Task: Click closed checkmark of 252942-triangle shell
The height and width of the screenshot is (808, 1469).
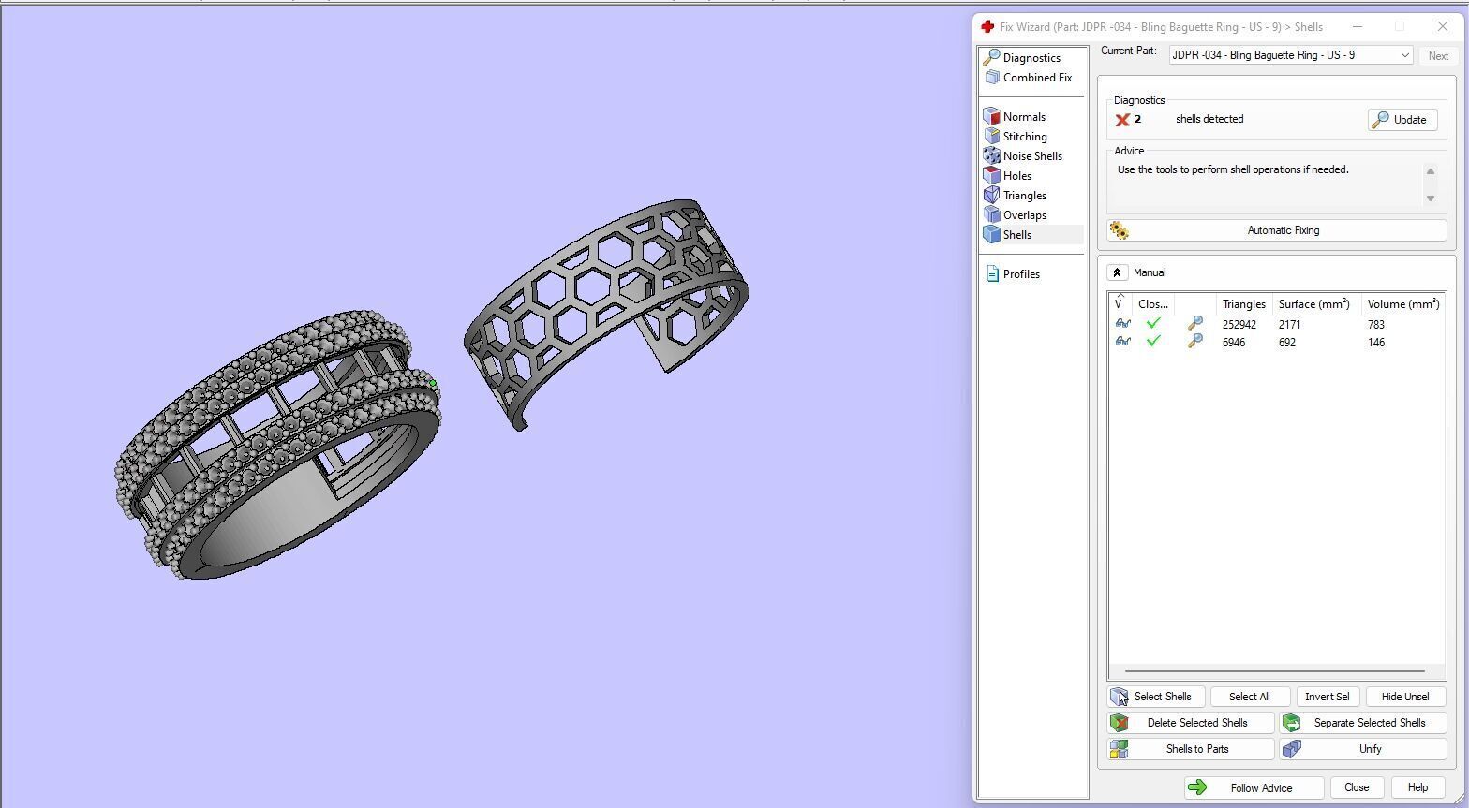Action: click(1153, 323)
